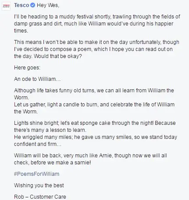Click 'there's many a lesson to learn' line
This screenshot has width=189, height=200.
(x=50, y=130)
